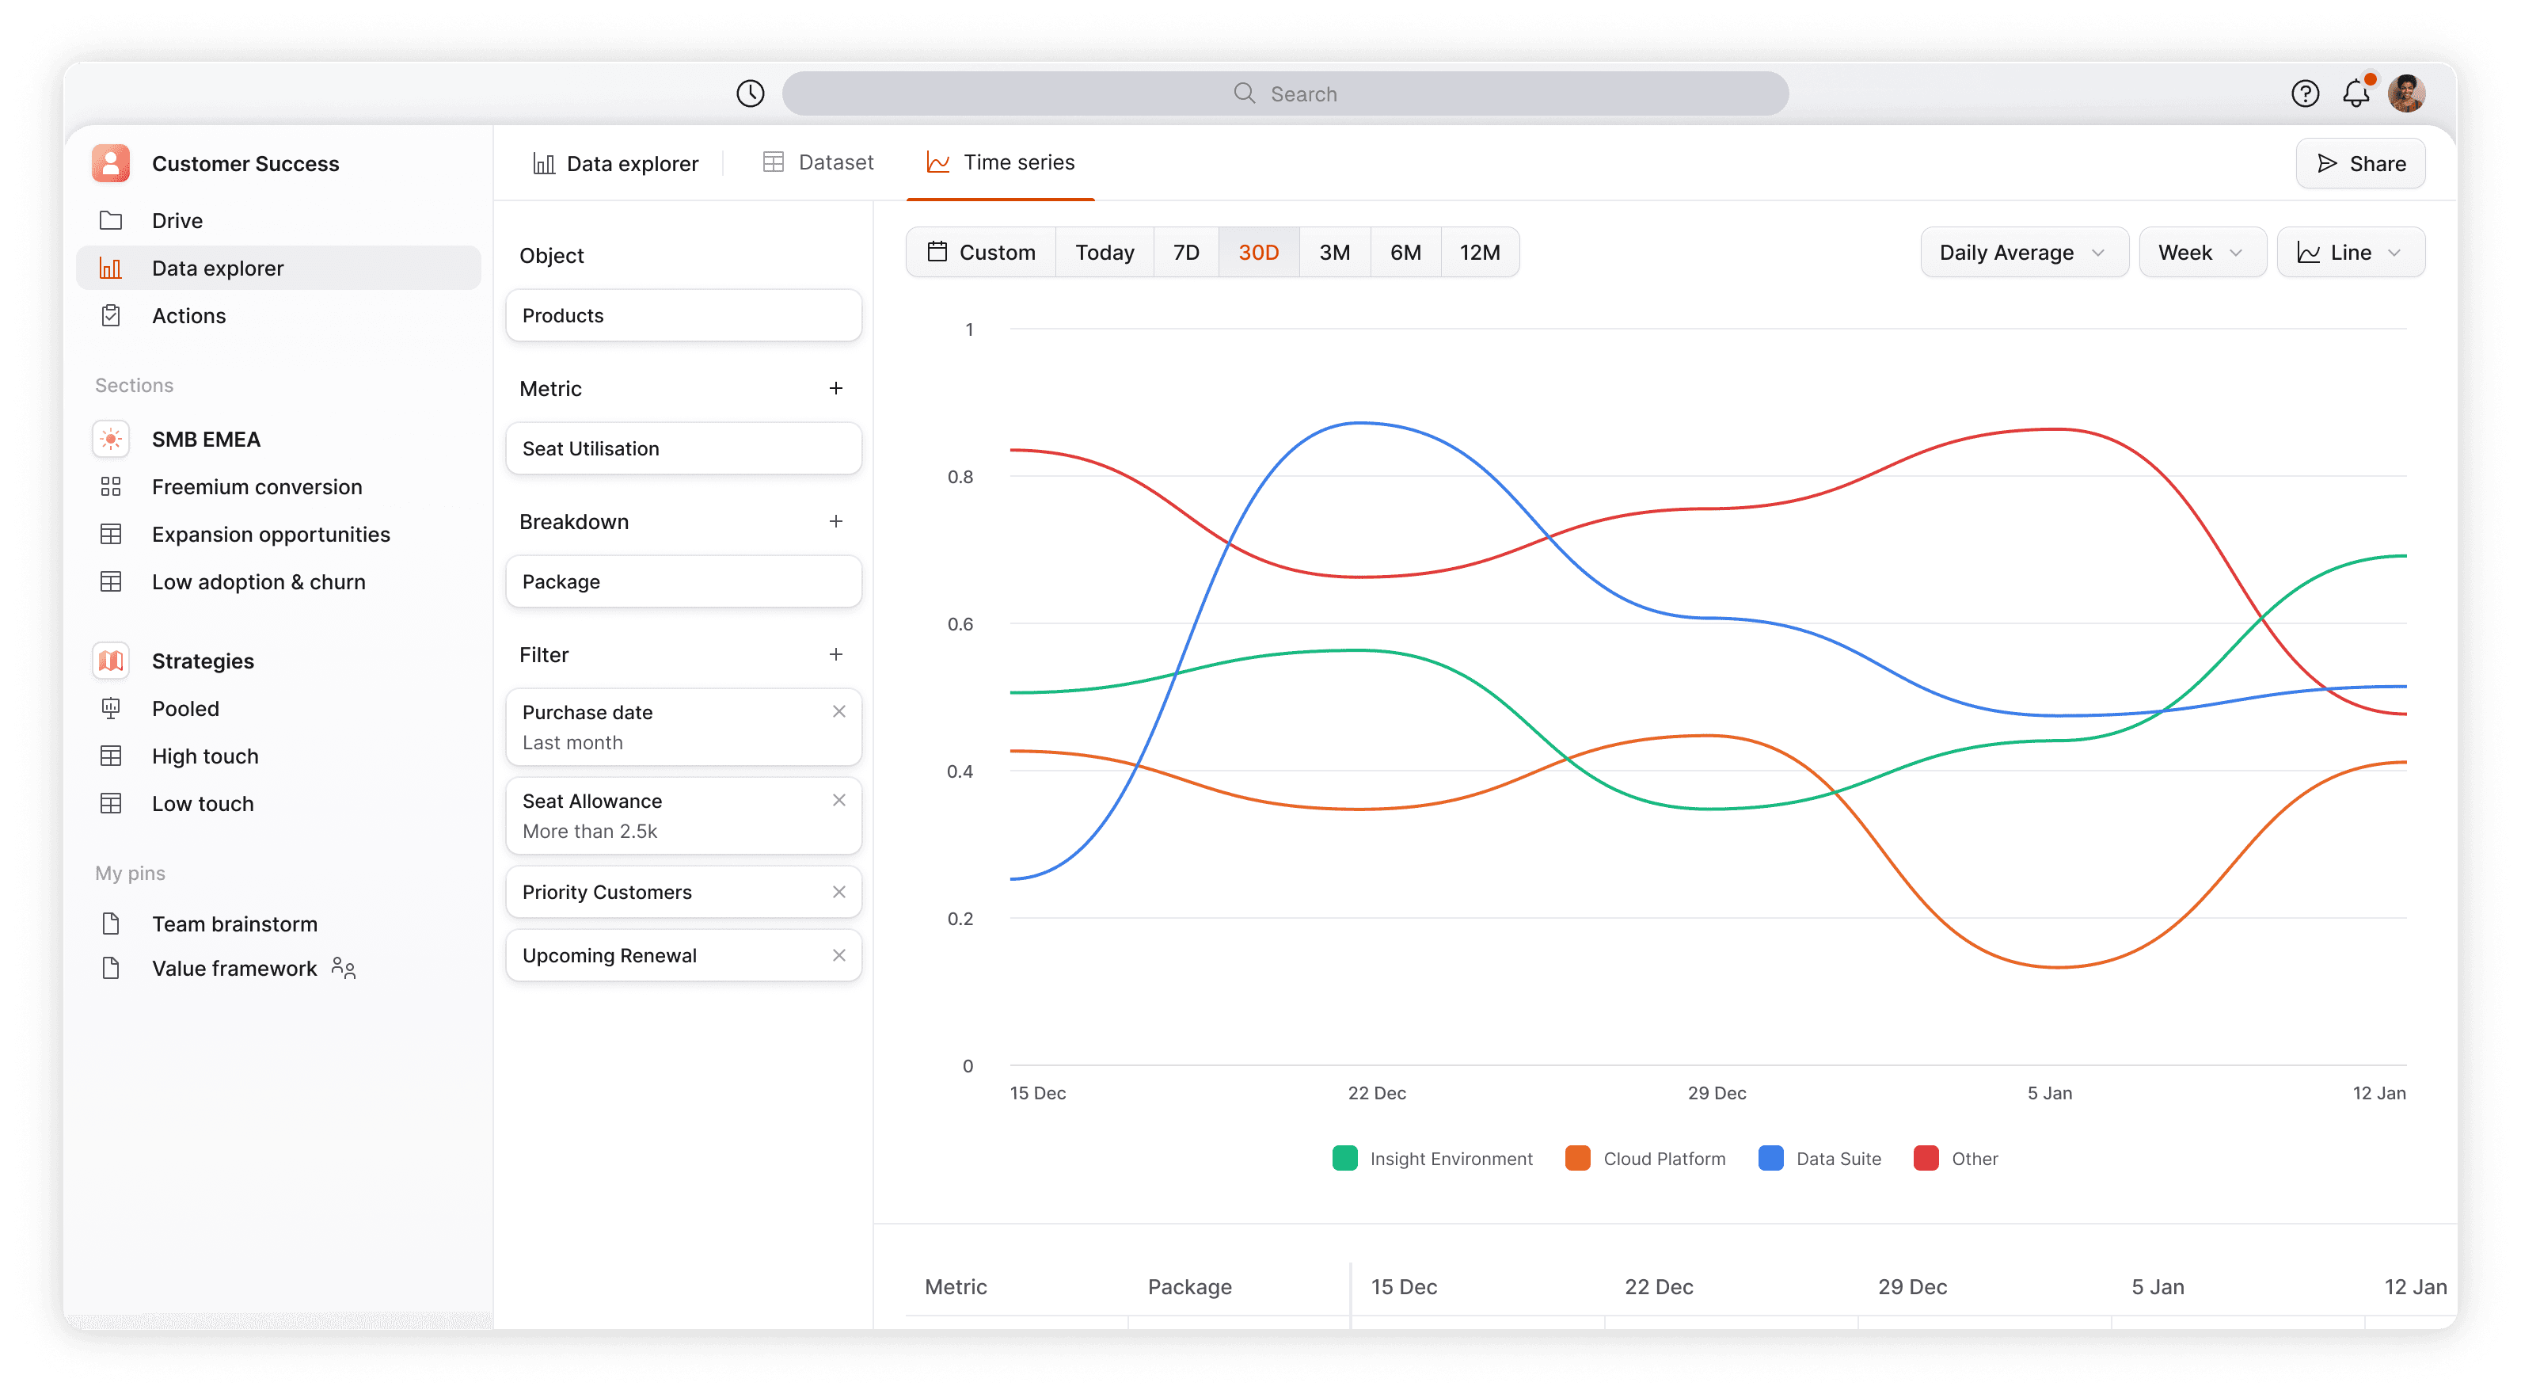Open the Seat Utilisation metric selector
Screen dimensions: 2521x1394
683,448
